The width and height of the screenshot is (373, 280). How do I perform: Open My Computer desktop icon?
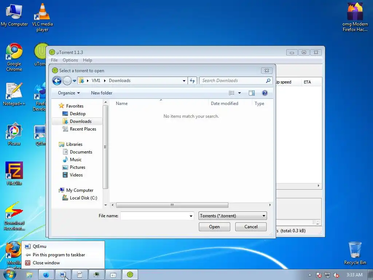click(x=14, y=15)
